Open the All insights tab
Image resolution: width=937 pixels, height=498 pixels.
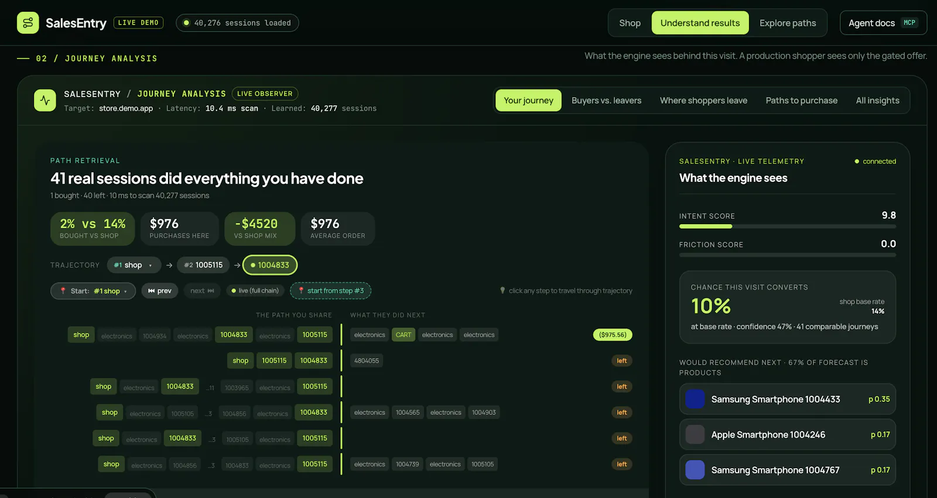(x=877, y=101)
